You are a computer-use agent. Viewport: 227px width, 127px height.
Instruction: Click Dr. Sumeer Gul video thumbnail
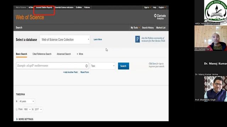[211, 38]
